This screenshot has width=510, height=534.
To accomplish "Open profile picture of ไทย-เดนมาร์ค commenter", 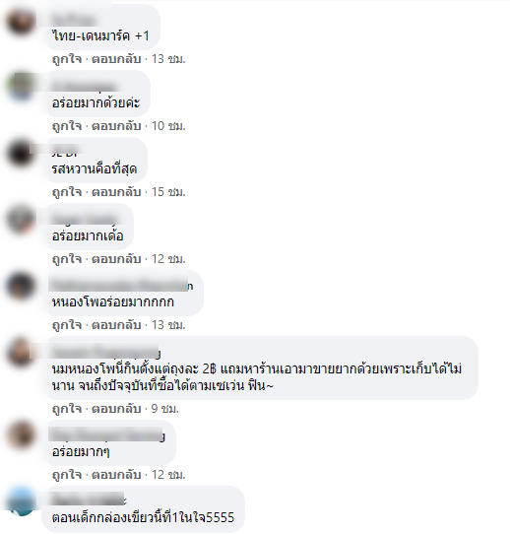I will pyautogui.click(x=21, y=21).
